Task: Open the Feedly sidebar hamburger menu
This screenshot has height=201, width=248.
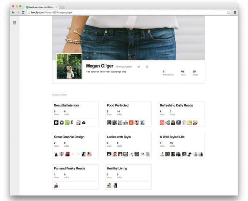Action: [15, 23]
